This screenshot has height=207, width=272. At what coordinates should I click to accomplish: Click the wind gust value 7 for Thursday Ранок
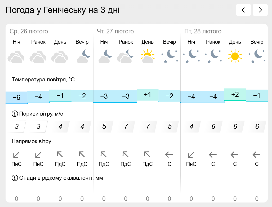pyautogui.click(x=126, y=126)
